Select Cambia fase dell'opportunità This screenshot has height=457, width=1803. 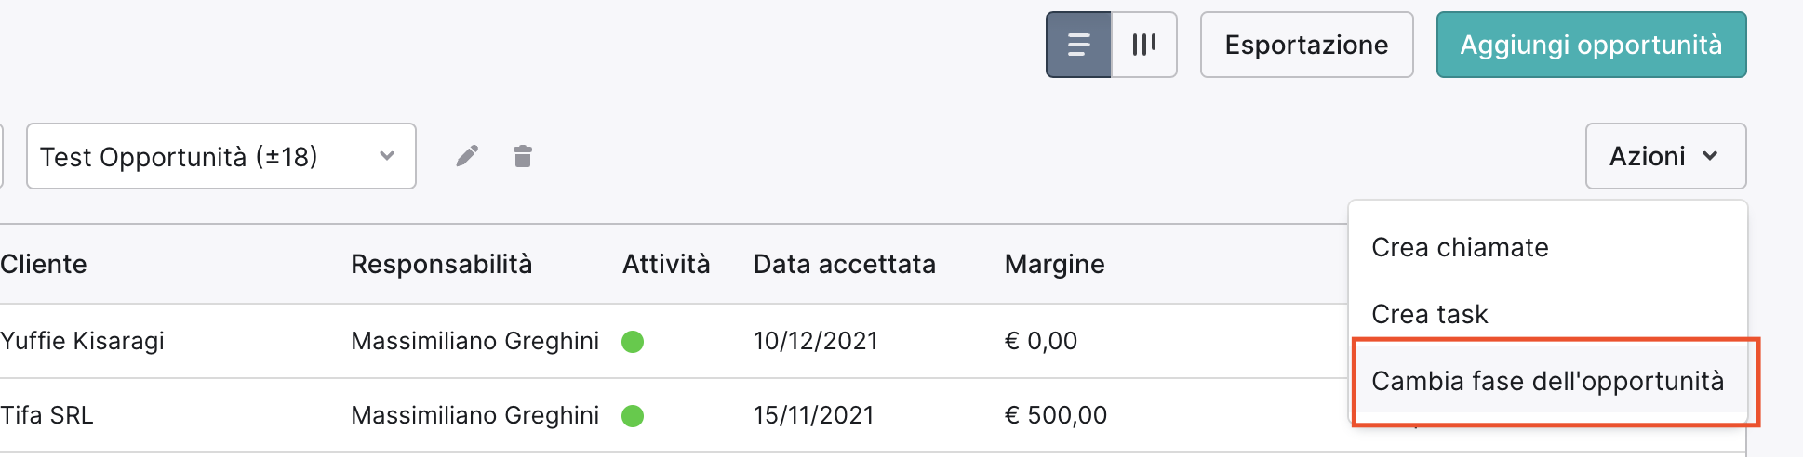1547,381
